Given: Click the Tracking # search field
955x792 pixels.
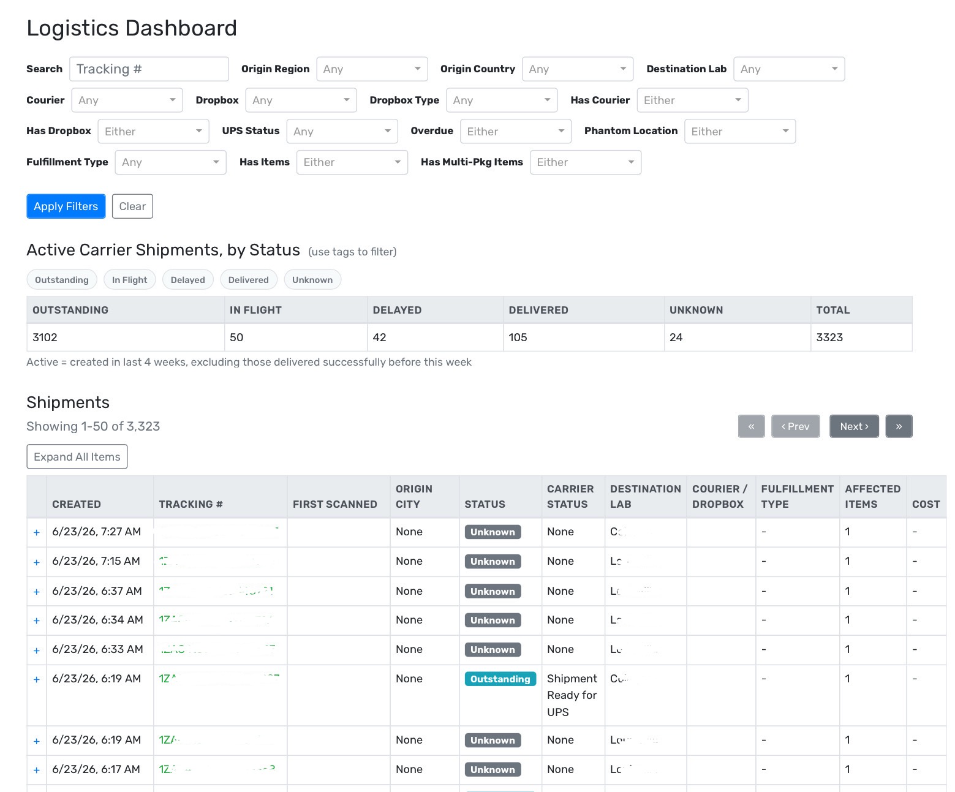Looking at the screenshot, I should coord(149,69).
